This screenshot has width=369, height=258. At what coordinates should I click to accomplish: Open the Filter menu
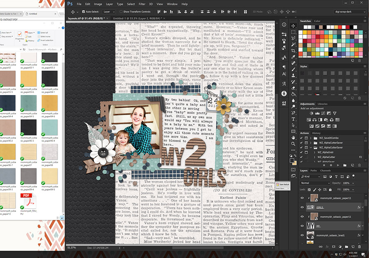[142, 4]
